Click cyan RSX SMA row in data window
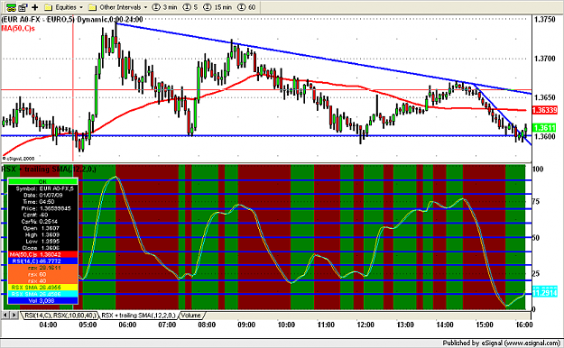564x348 pixels. pyautogui.click(x=42, y=294)
